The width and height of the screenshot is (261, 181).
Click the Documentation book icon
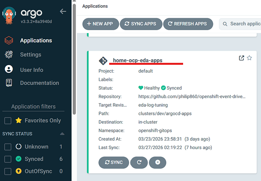9,83
